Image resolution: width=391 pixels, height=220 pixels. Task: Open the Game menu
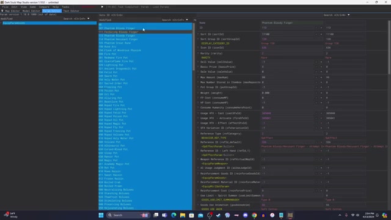32,7
